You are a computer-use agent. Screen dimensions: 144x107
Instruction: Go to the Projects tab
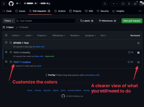(75, 11)
